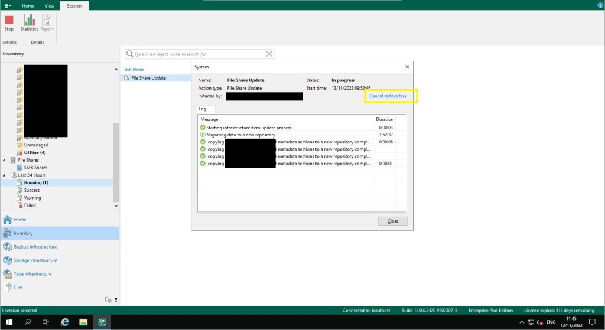The height and width of the screenshot is (330, 605).
Task: Select Failed sessions node
Action: 30,205
